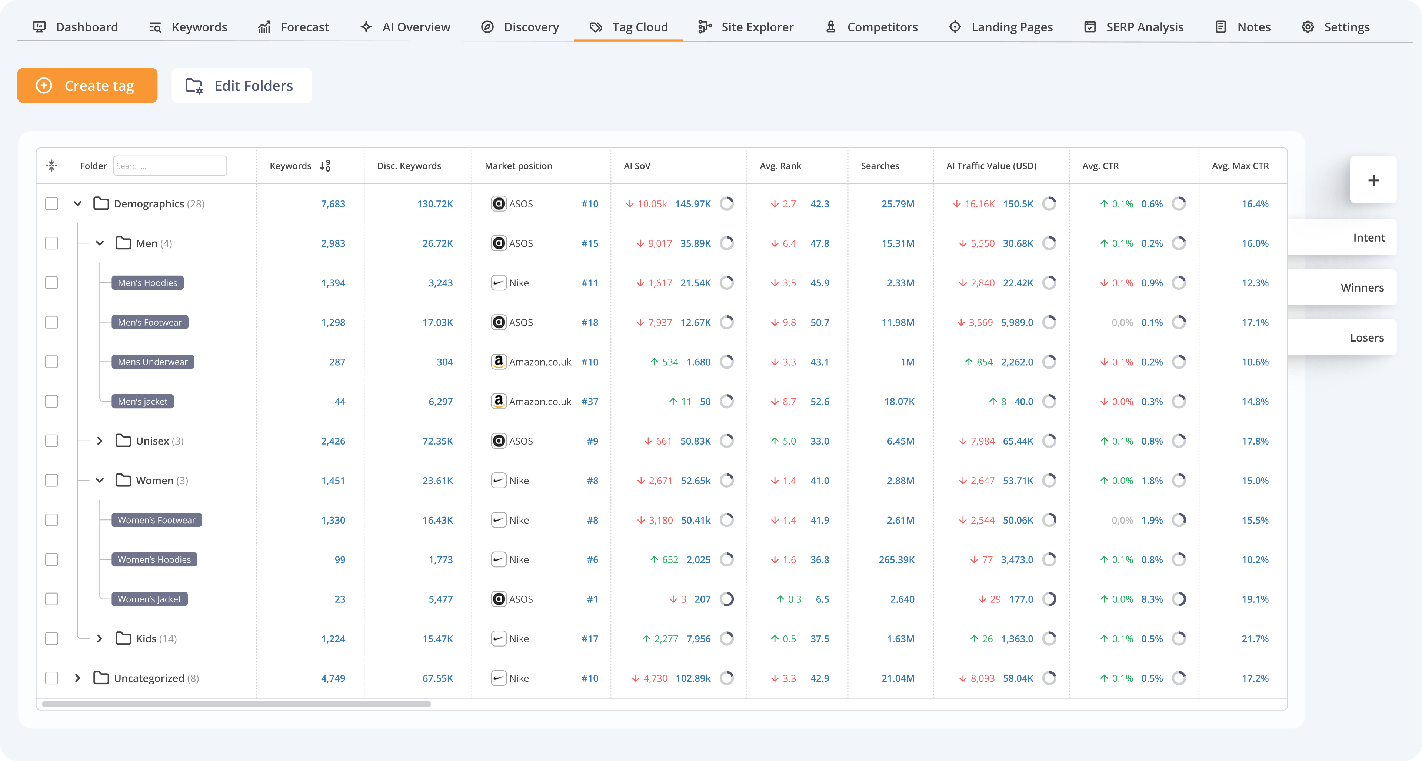Click the Amazon logo in the Men's jacket row
The width and height of the screenshot is (1422, 761).
pos(499,402)
